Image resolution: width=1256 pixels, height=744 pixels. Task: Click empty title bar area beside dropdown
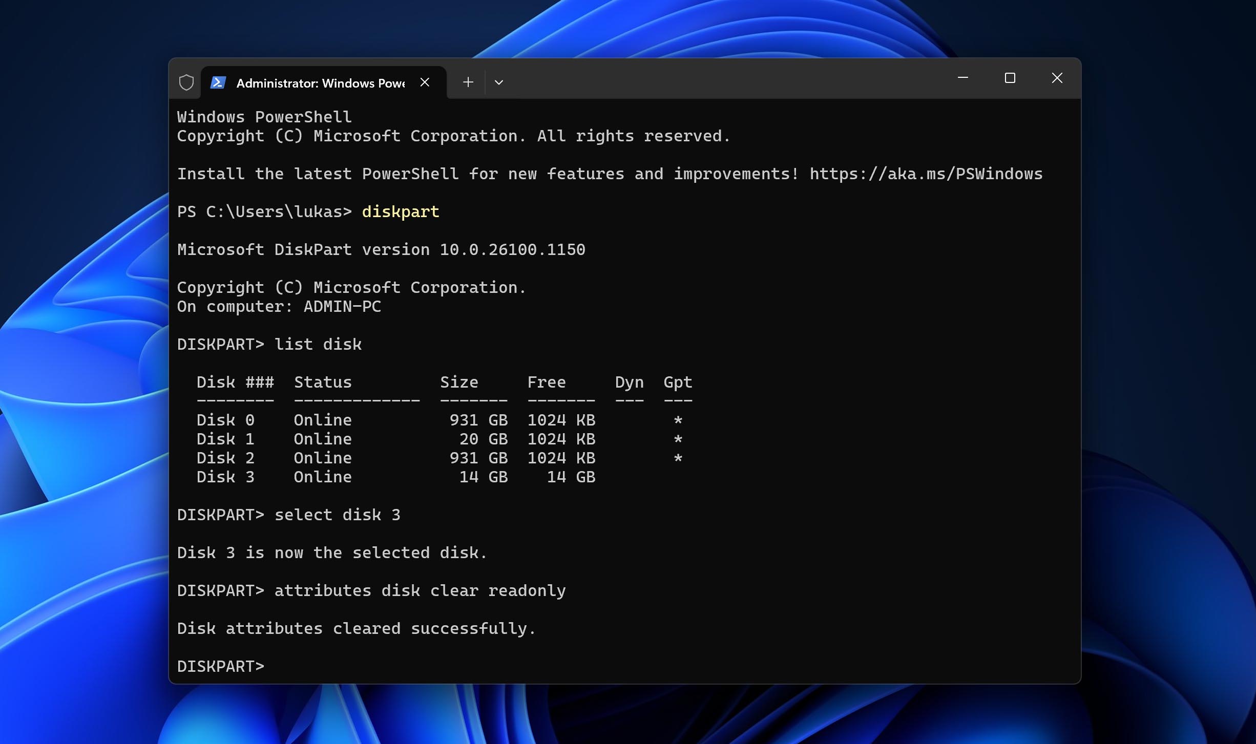click(x=717, y=79)
